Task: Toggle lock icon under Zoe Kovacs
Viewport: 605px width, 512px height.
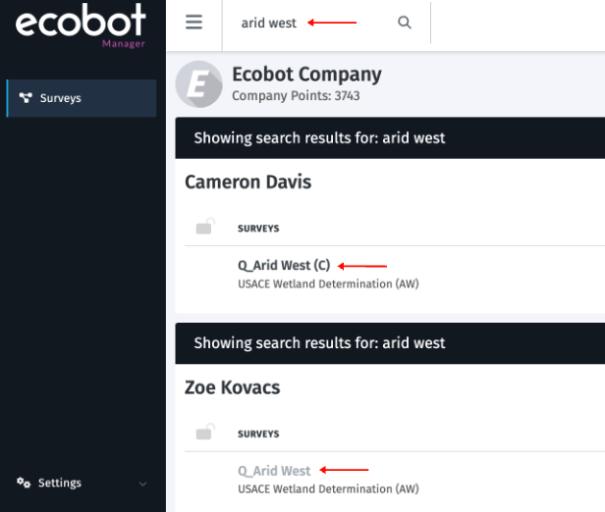Action: pyautogui.click(x=205, y=433)
